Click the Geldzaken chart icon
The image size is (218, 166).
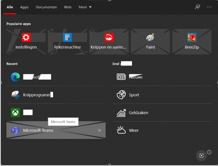pyautogui.click(x=121, y=113)
